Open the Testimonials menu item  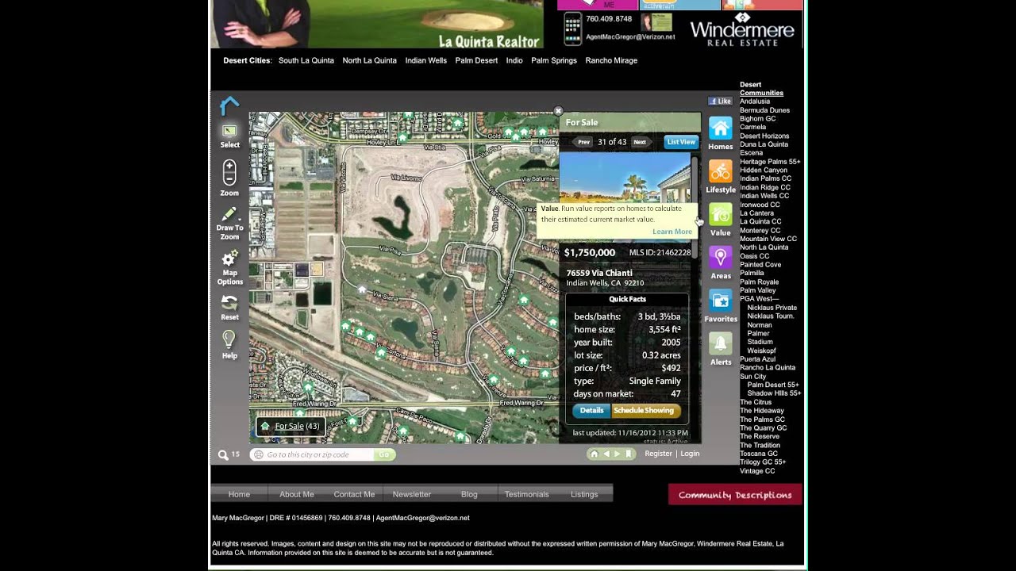click(527, 494)
